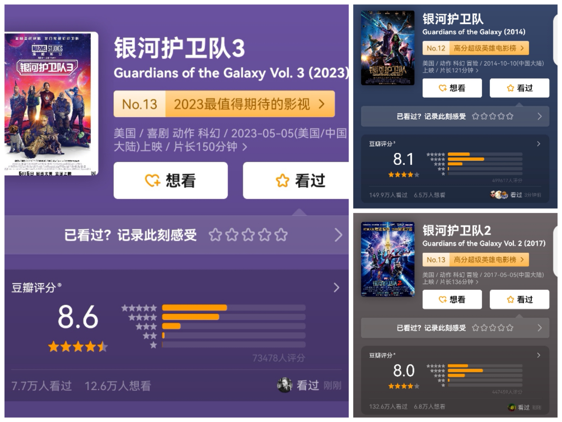Viewport: 562px width, 422px height.
Task: Tap star icon on 2014 film's 看过 button
Action: click(x=510, y=88)
